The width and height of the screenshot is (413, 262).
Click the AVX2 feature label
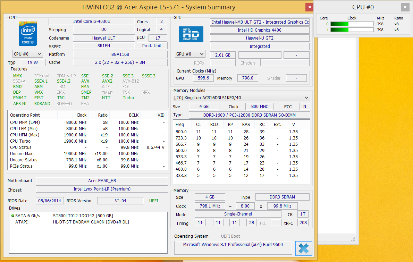[x=107, y=81]
